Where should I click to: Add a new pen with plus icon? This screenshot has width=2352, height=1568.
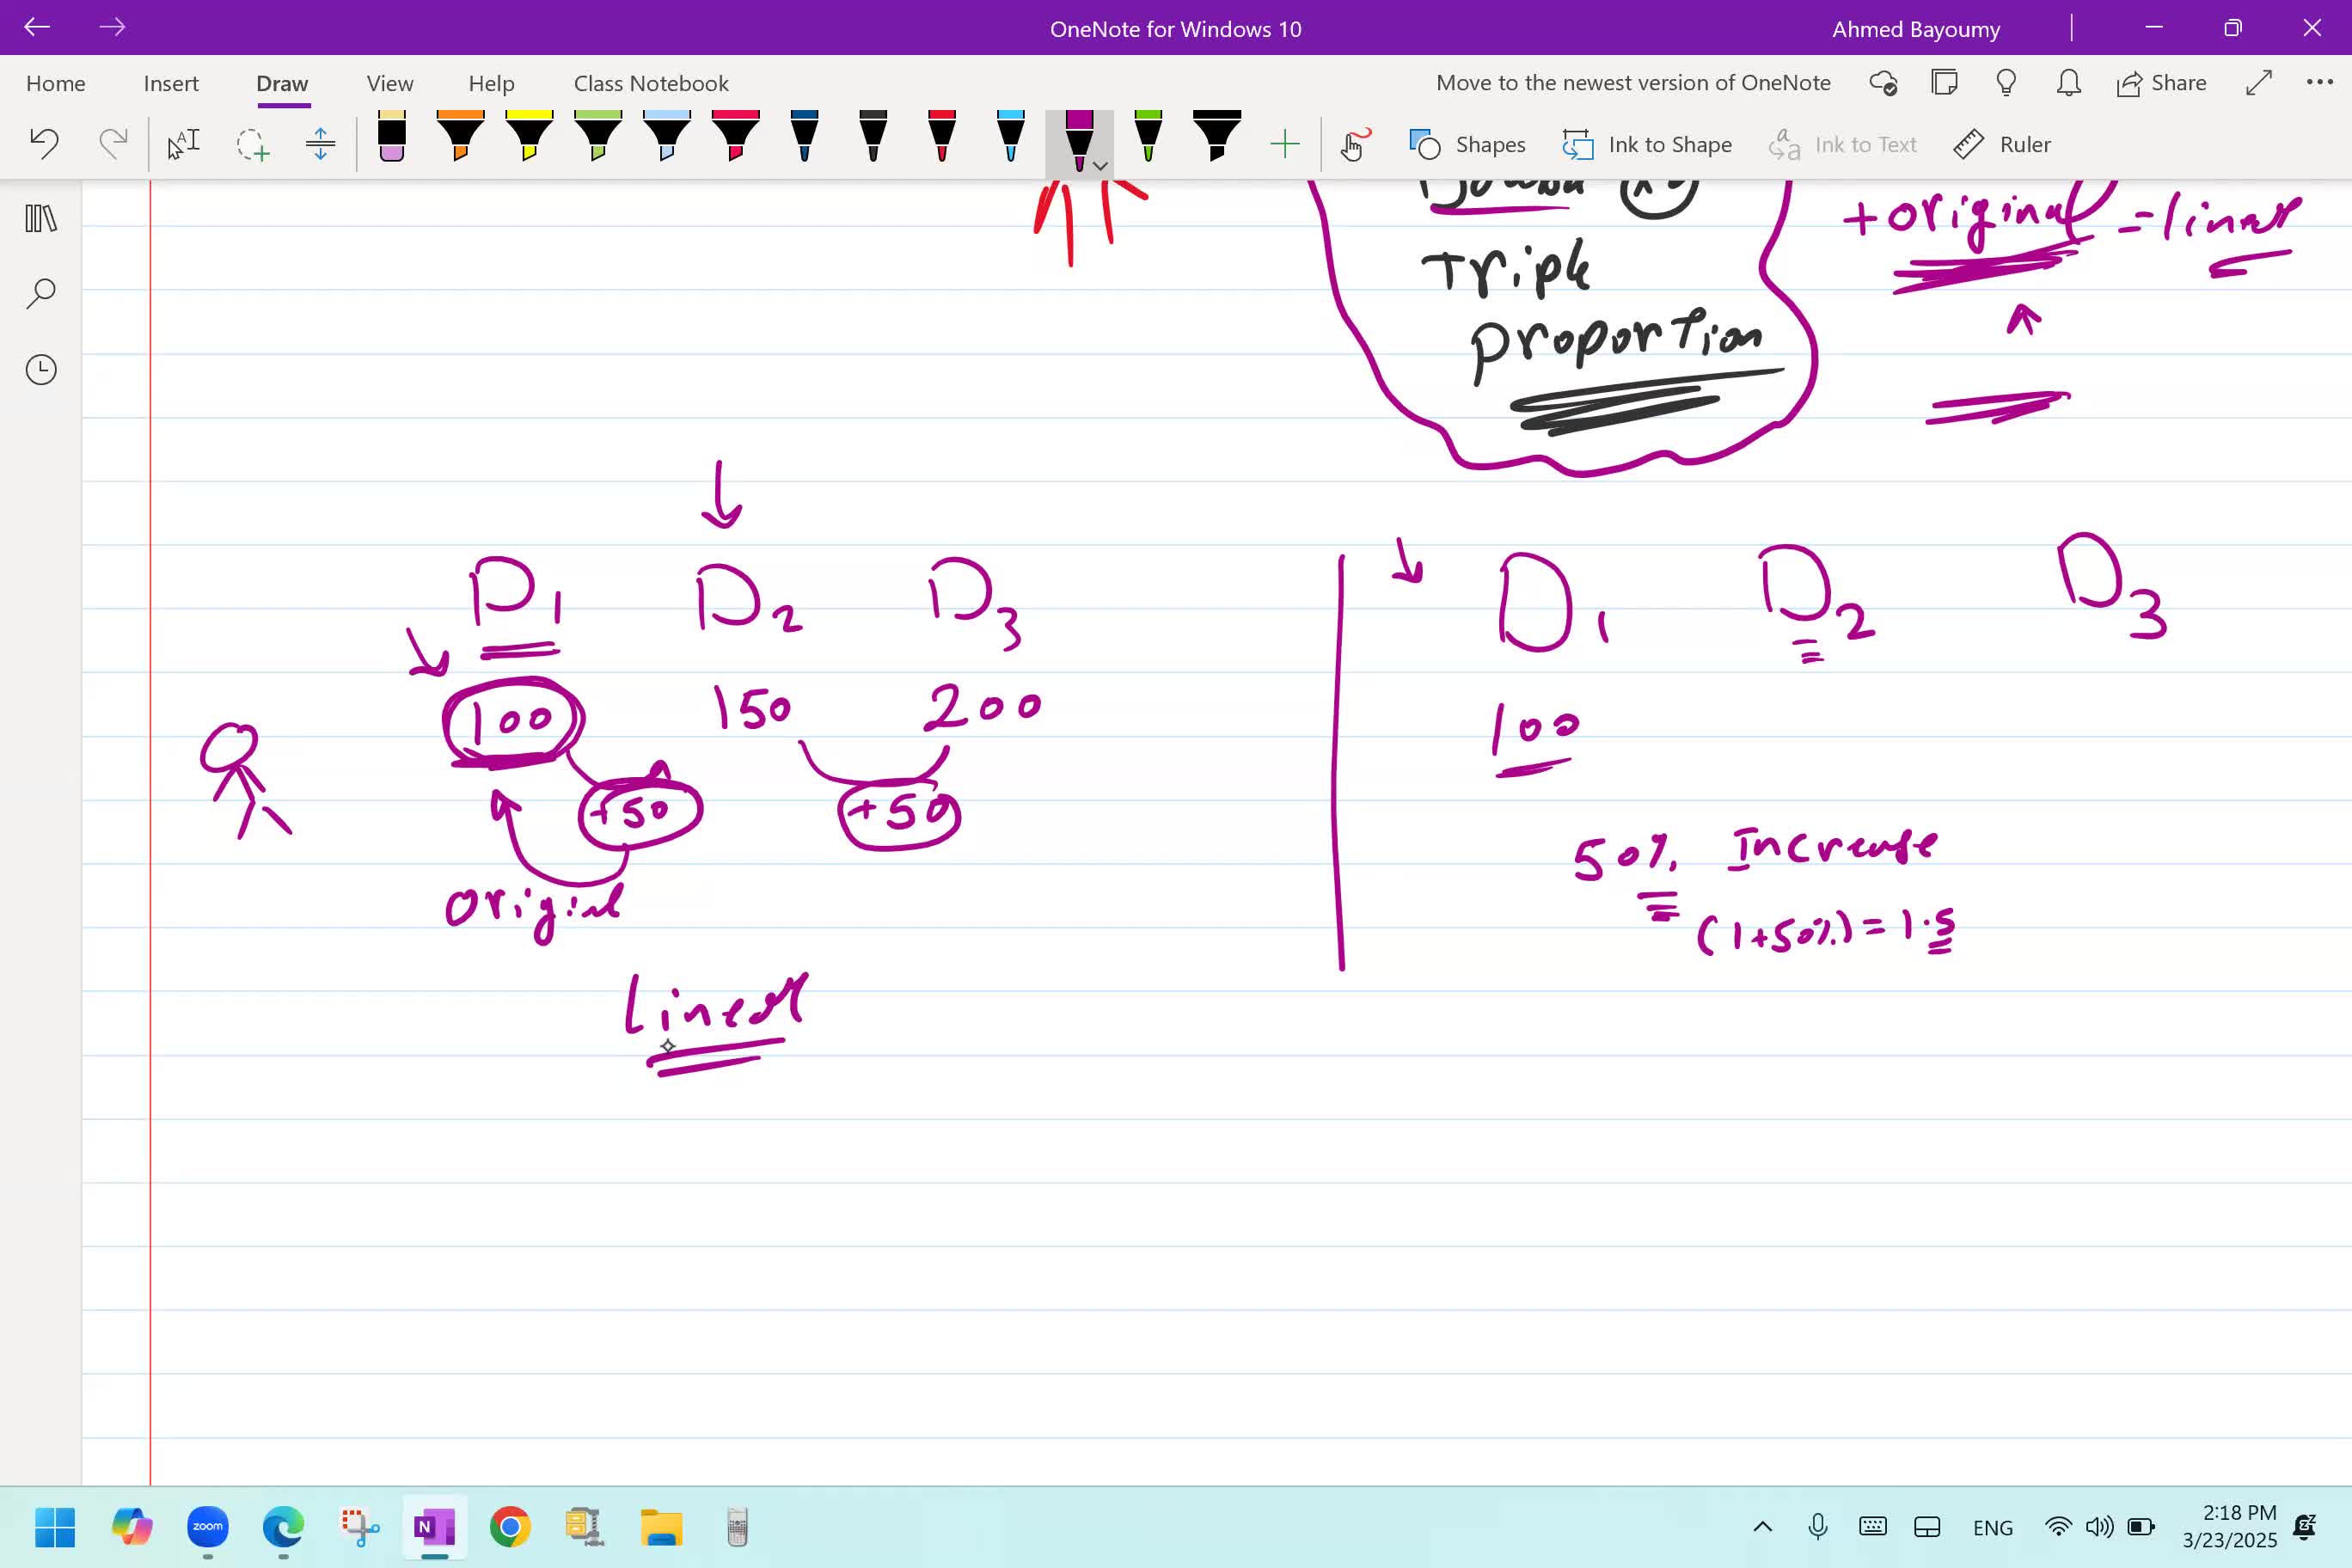(1284, 144)
